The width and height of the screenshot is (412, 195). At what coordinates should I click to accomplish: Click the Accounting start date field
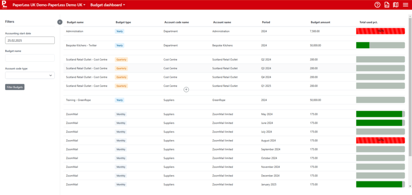click(30, 40)
